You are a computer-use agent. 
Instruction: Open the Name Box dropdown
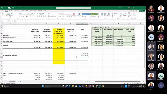8,21
